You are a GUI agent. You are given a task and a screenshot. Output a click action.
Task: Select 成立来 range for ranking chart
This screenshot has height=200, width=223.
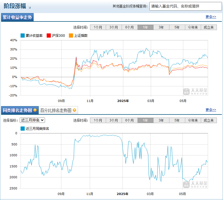[209, 120]
